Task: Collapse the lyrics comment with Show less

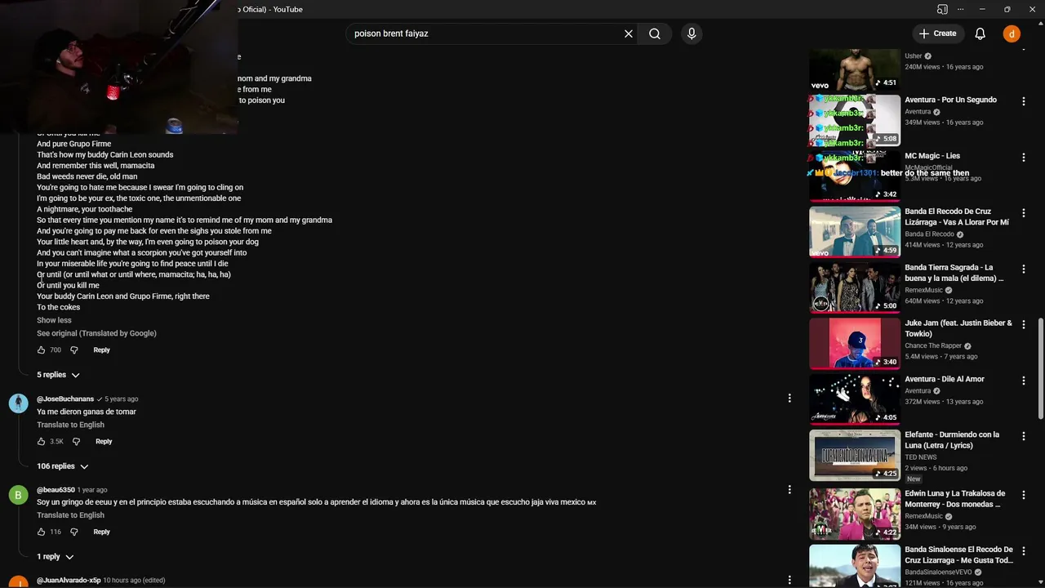Action: click(54, 320)
